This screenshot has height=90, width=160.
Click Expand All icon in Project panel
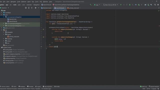[x=29, y=8]
